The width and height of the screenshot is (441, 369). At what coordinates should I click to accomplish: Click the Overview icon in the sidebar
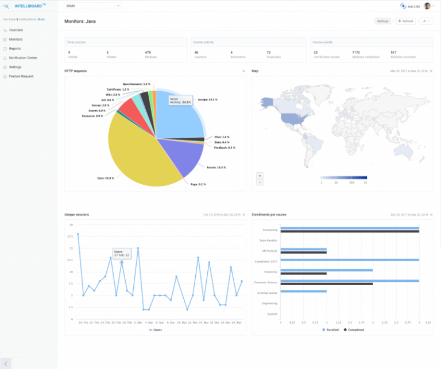coord(5,30)
